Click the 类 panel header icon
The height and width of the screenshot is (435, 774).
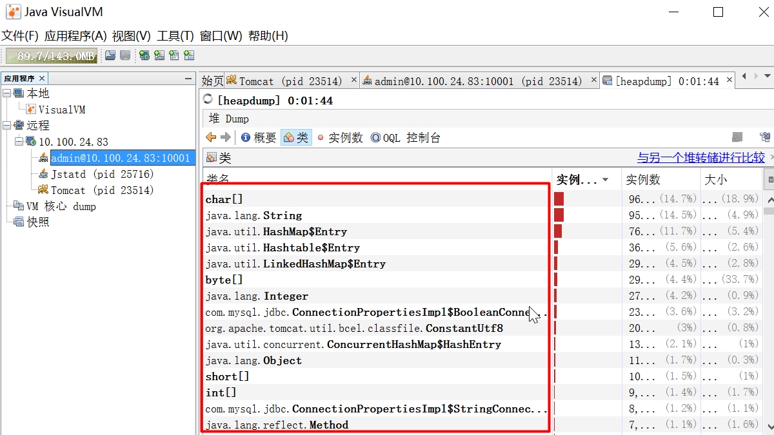pyautogui.click(x=212, y=158)
